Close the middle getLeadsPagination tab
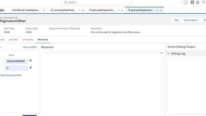The width and height of the screenshot is (206, 116). pyautogui.click(x=122, y=10)
